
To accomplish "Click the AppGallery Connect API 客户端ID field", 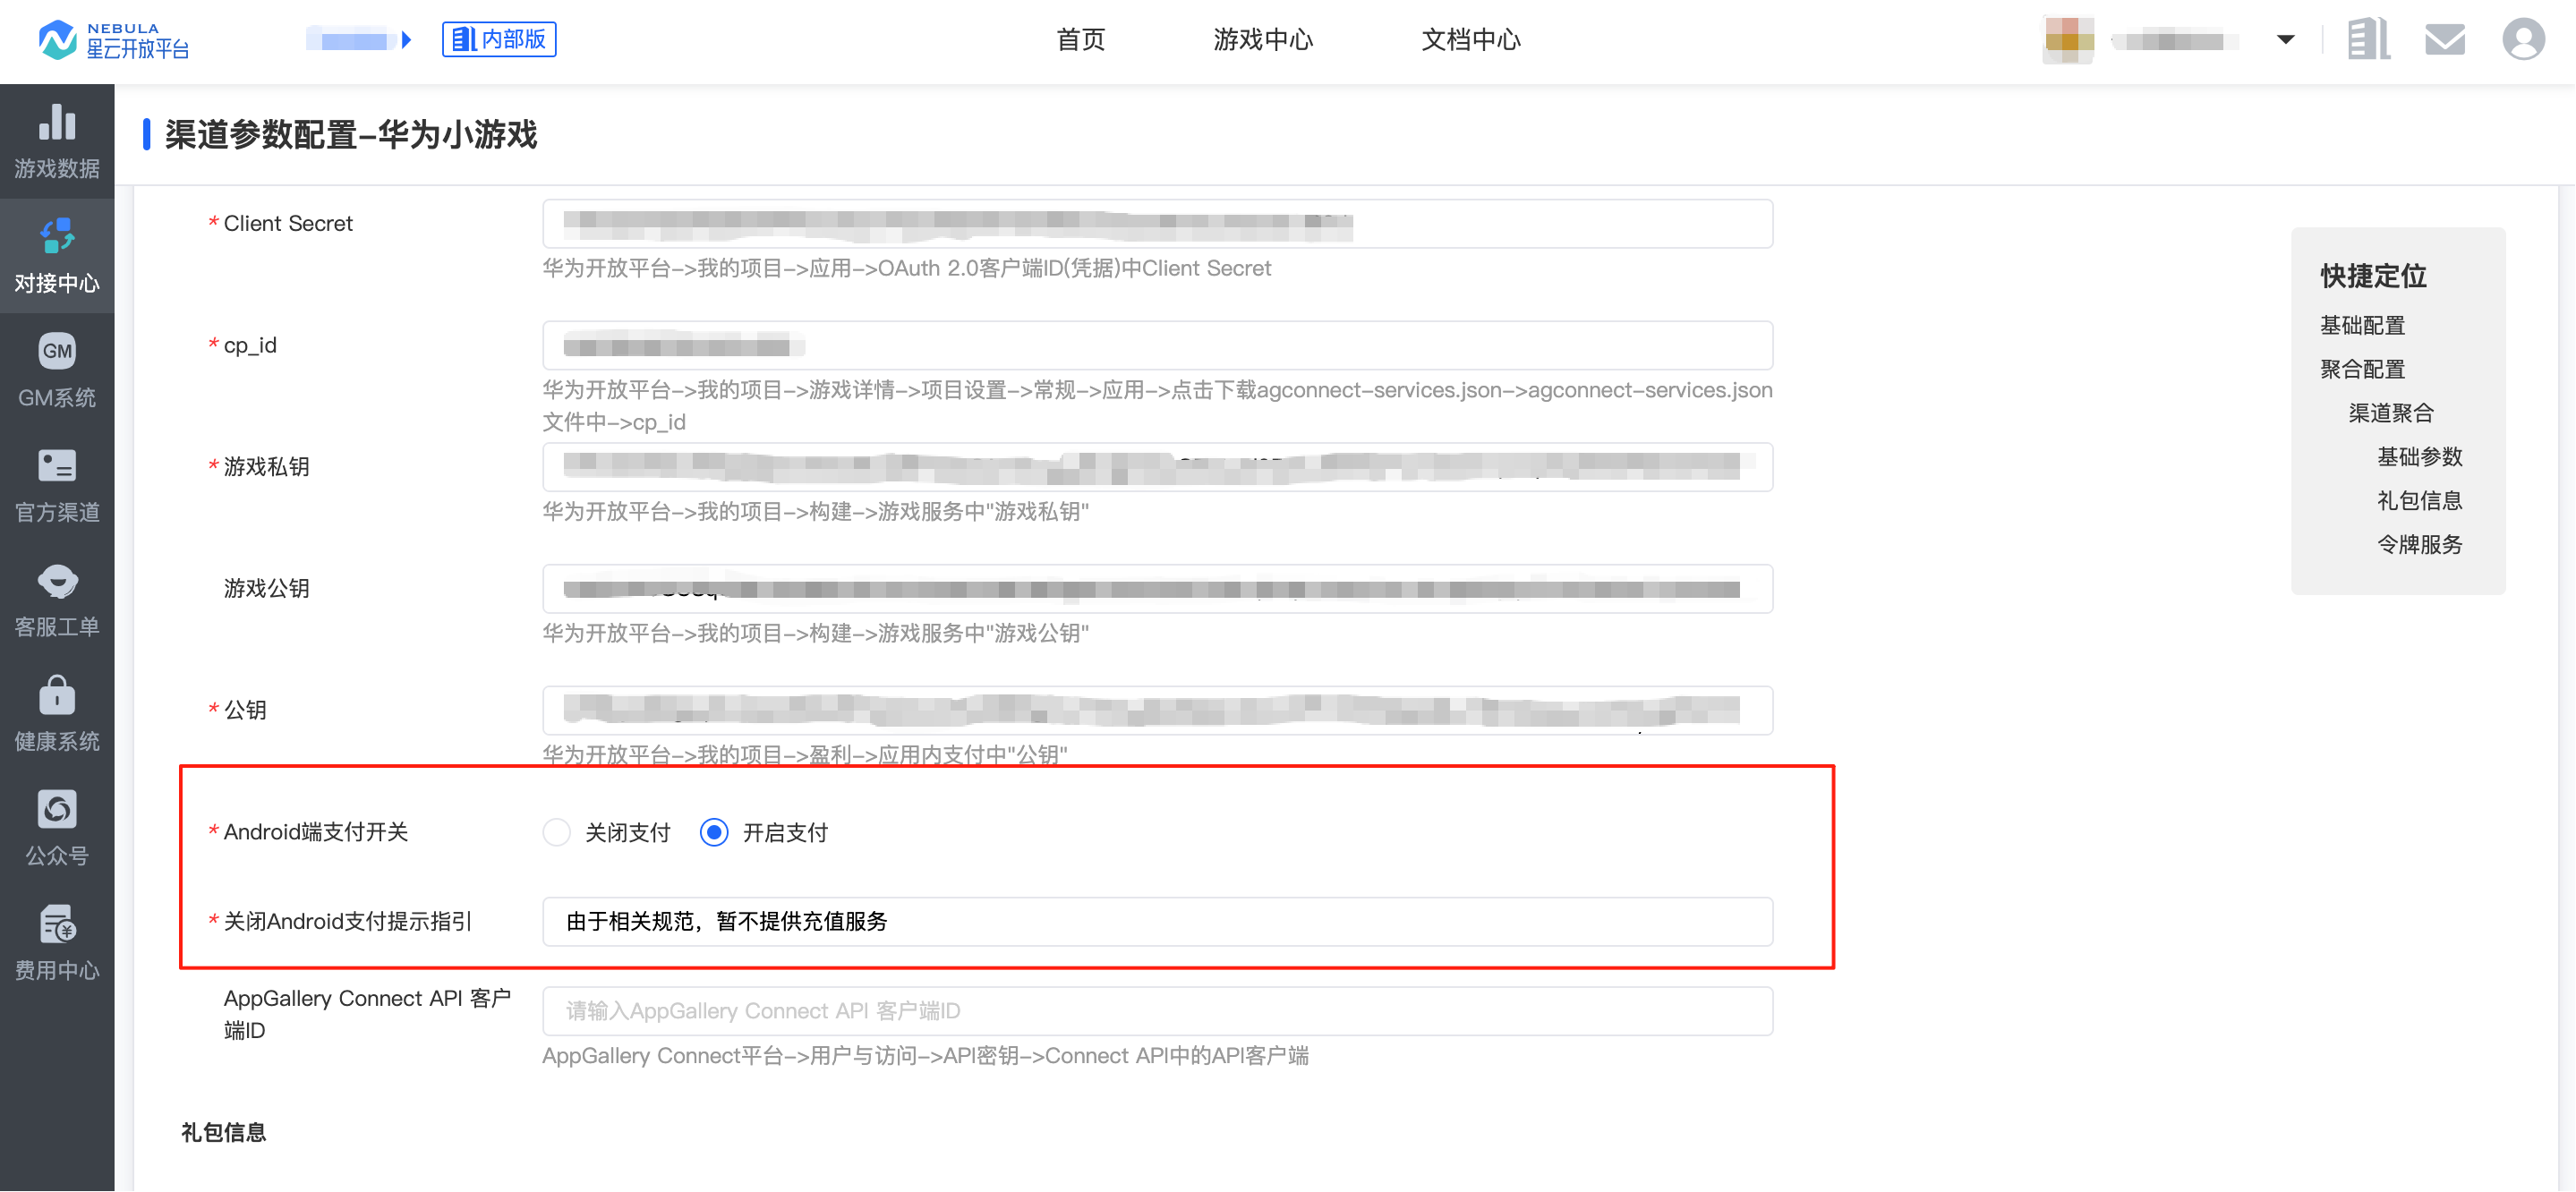I will pos(1157,1011).
